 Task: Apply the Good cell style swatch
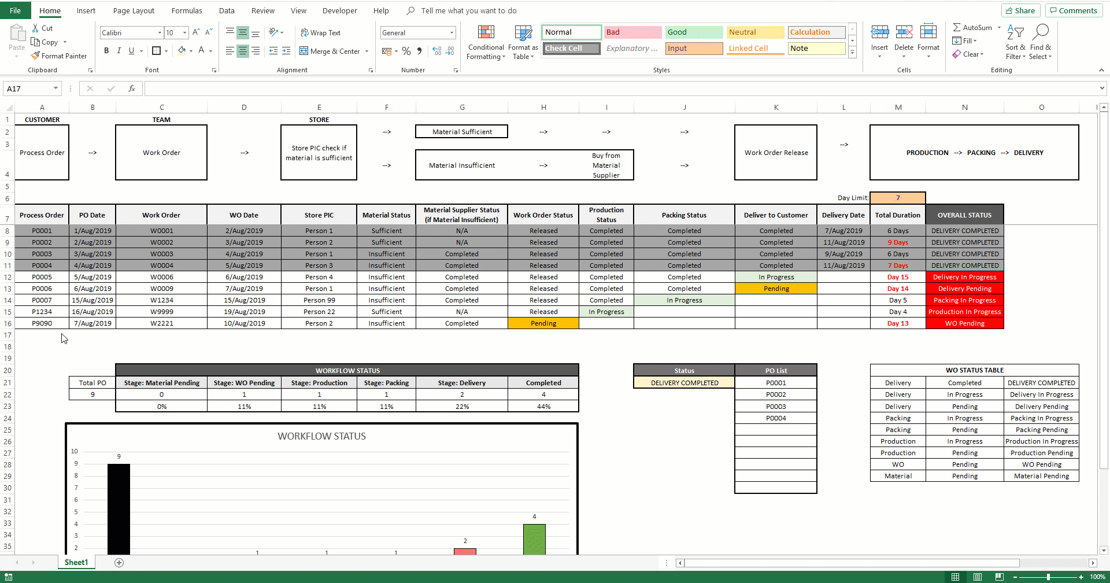point(693,32)
